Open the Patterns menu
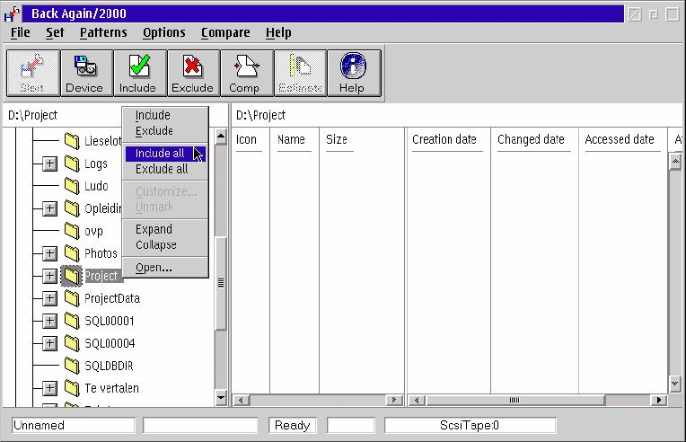This screenshot has height=442, width=686. (103, 32)
